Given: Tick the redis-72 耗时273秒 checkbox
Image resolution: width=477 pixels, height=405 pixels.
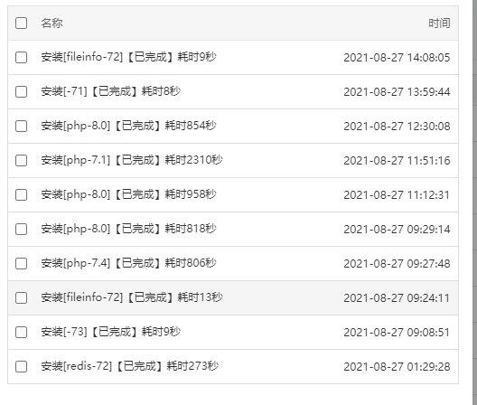Looking at the screenshot, I should coord(21,367).
